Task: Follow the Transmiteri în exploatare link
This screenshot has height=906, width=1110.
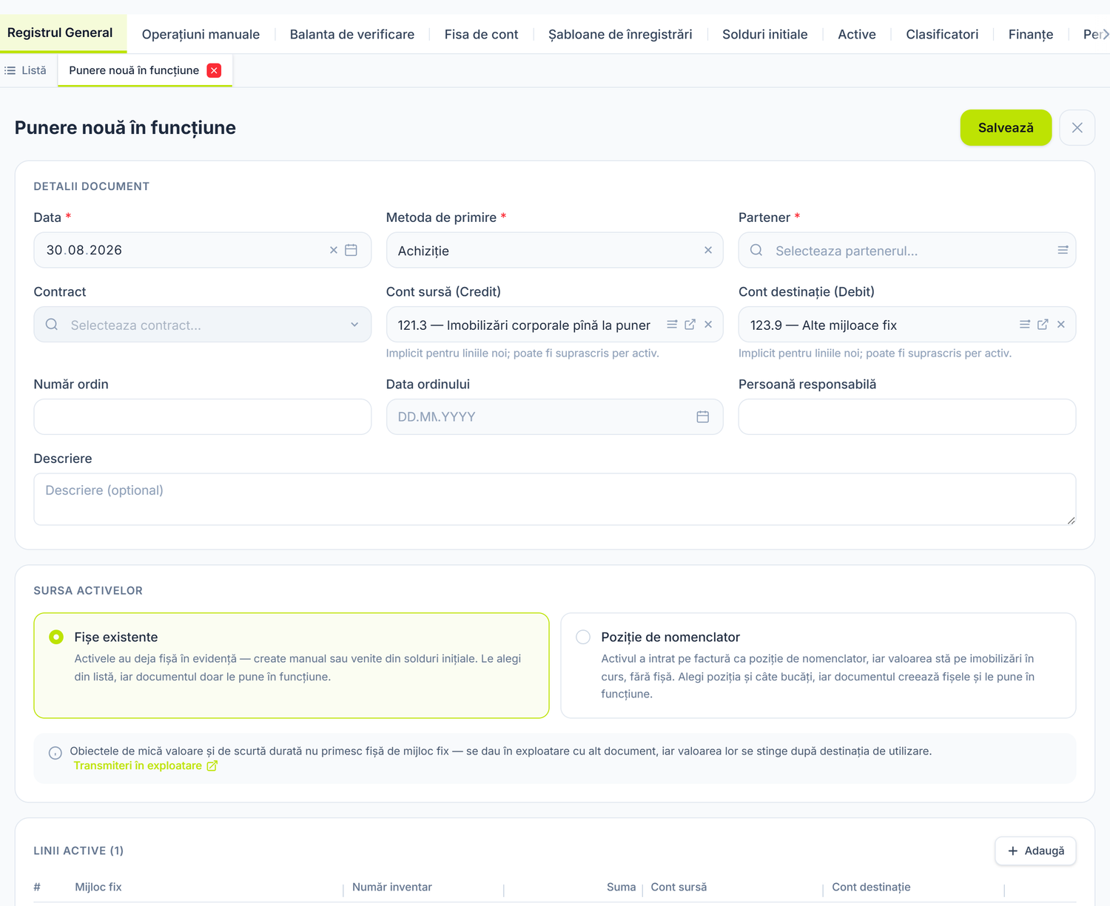Action: [x=145, y=765]
